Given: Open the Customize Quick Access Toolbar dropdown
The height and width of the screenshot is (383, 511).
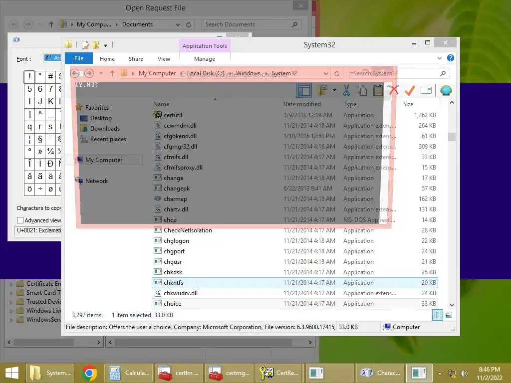Looking at the screenshot, I should (x=106, y=45).
